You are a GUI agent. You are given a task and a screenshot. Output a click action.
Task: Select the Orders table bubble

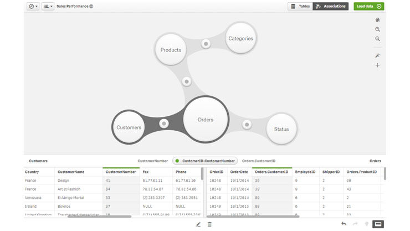coord(205,120)
